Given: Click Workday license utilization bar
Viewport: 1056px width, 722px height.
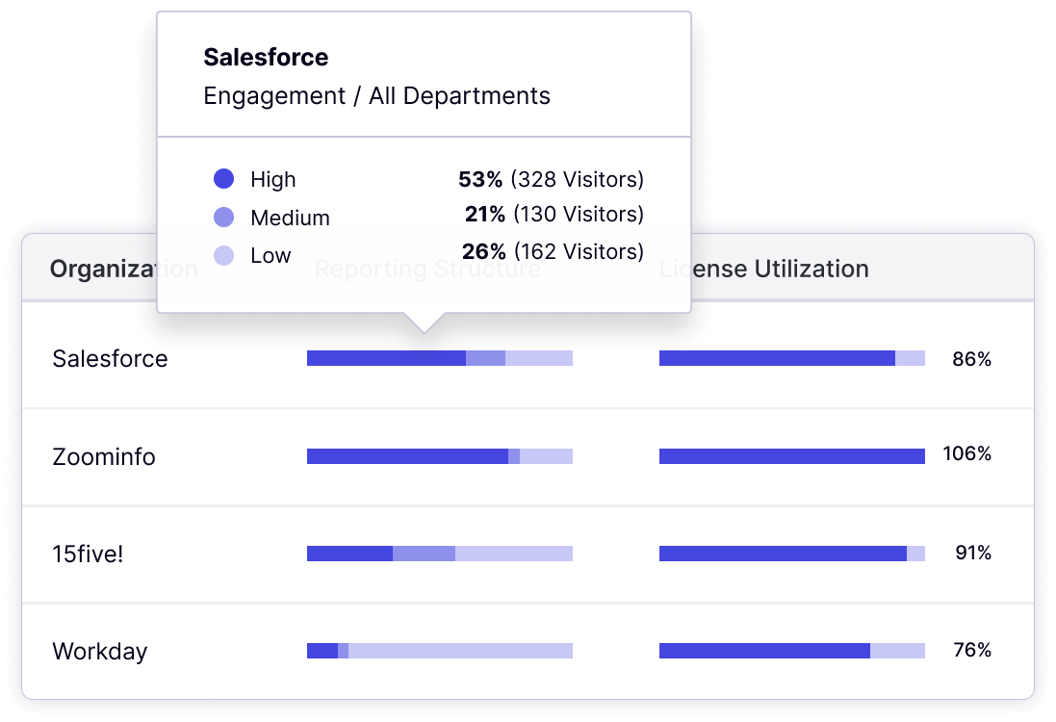Looking at the screenshot, I should point(792,651).
